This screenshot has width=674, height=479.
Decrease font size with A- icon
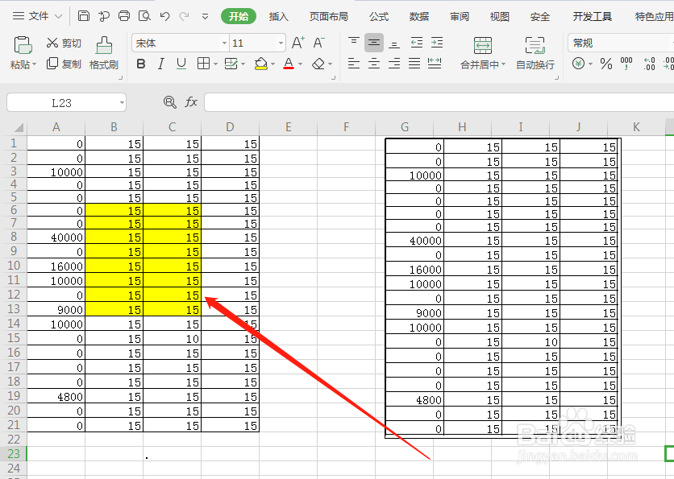point(319,43)
